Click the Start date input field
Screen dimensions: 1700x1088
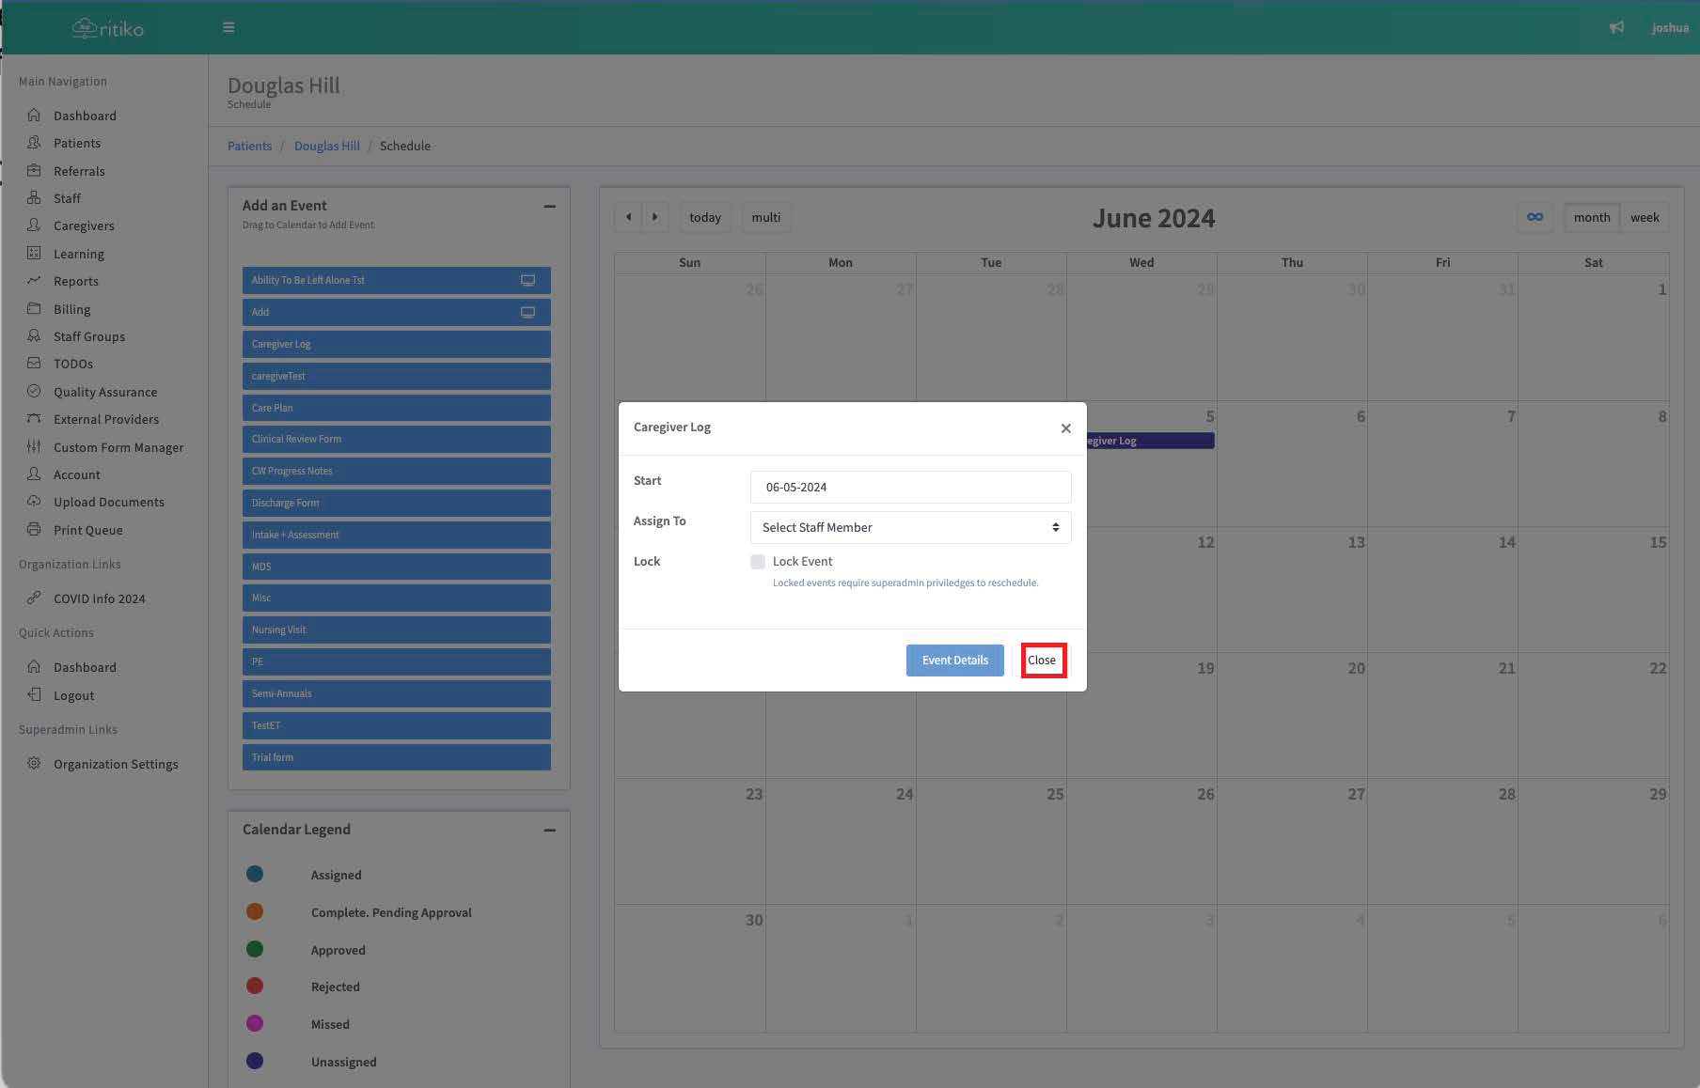[910, 488]
